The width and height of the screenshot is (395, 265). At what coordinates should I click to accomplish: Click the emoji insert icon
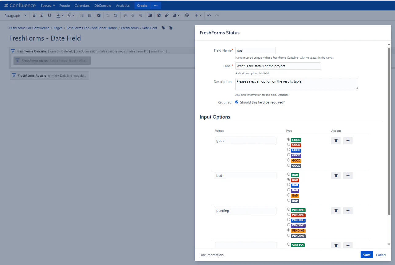point(187,15)
